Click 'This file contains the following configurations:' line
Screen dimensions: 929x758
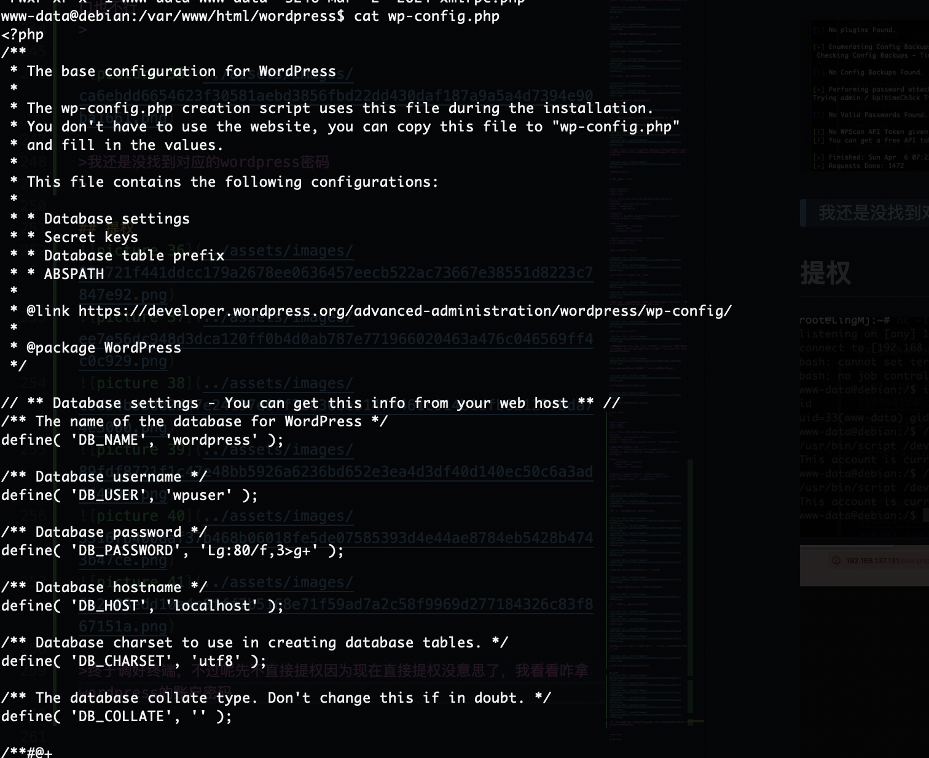224,182
